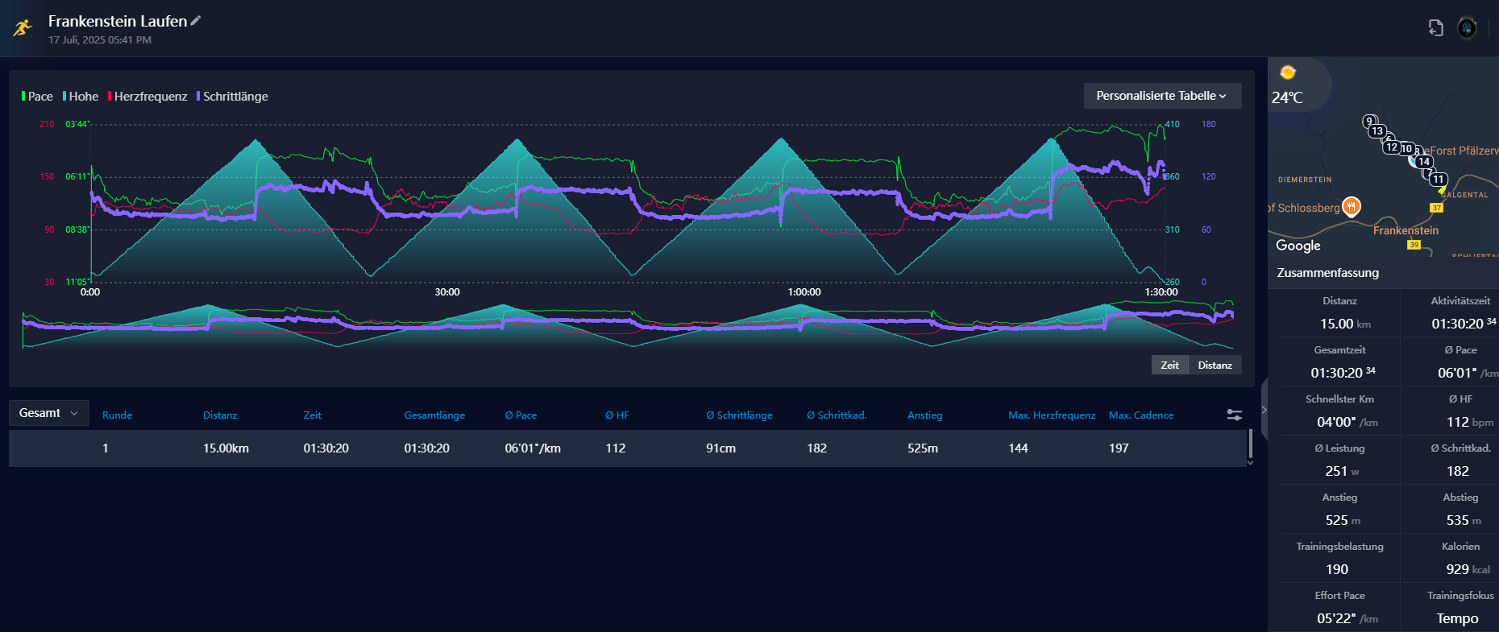Toggle the Hohe elevation legend entry
This screenshot has width=1499, height=632.
click(x=81, y=97)
